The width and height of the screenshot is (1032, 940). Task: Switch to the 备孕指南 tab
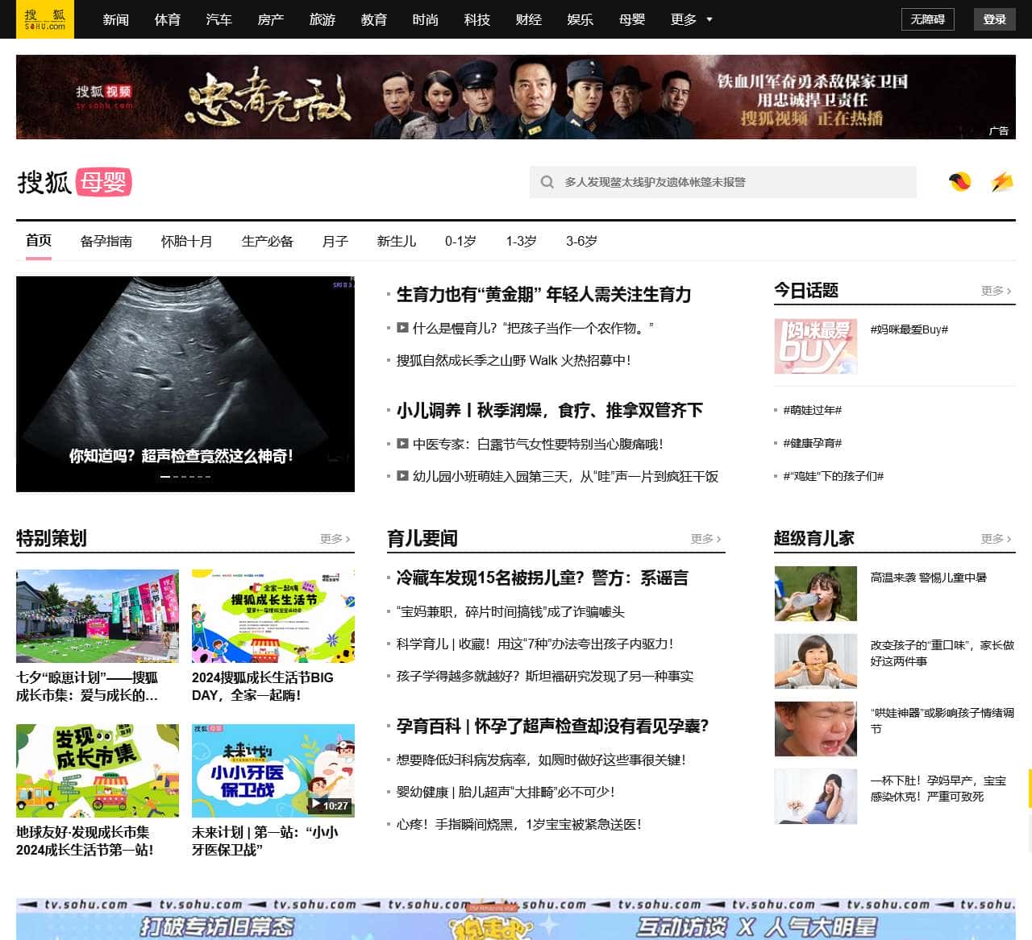pyautogui.click(x=106, y=241)
